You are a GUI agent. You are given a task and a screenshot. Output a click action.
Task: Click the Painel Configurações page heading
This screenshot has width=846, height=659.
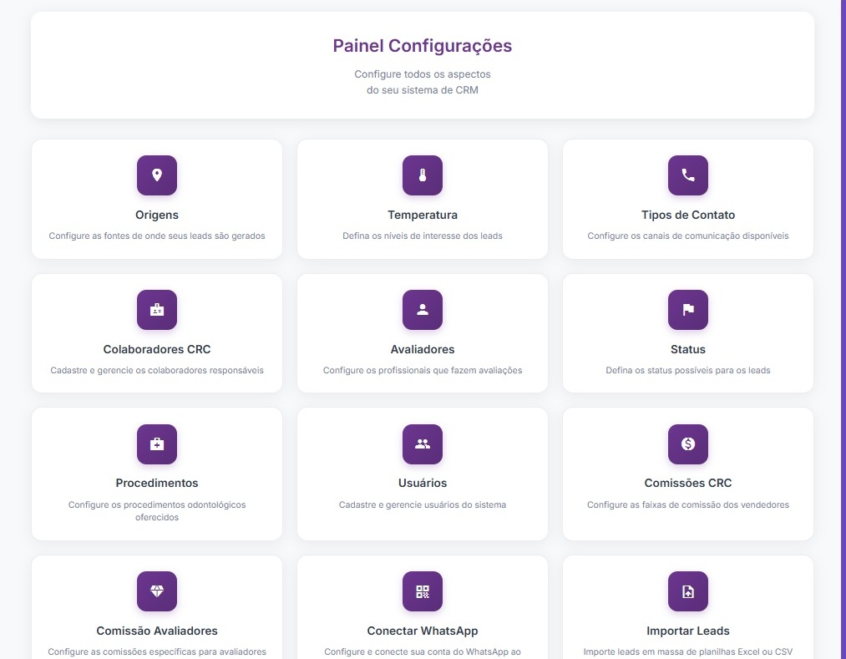pyautogui.click(x=423, y=46)
